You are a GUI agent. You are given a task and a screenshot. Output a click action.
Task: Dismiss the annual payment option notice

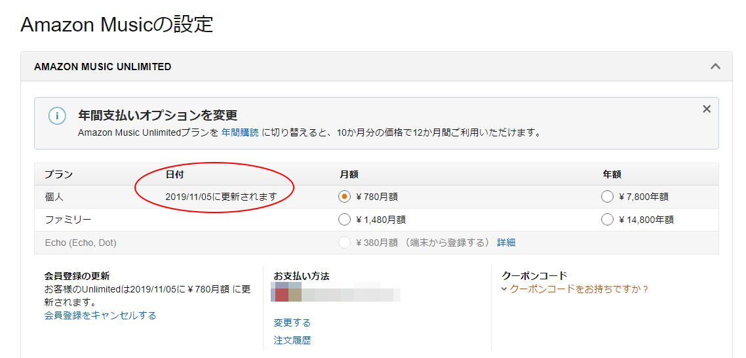[707, 109]
